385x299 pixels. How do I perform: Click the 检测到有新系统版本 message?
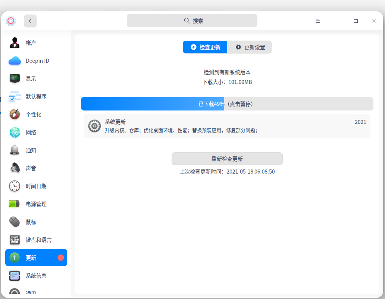pyautogui.click(x=227, y=72)
